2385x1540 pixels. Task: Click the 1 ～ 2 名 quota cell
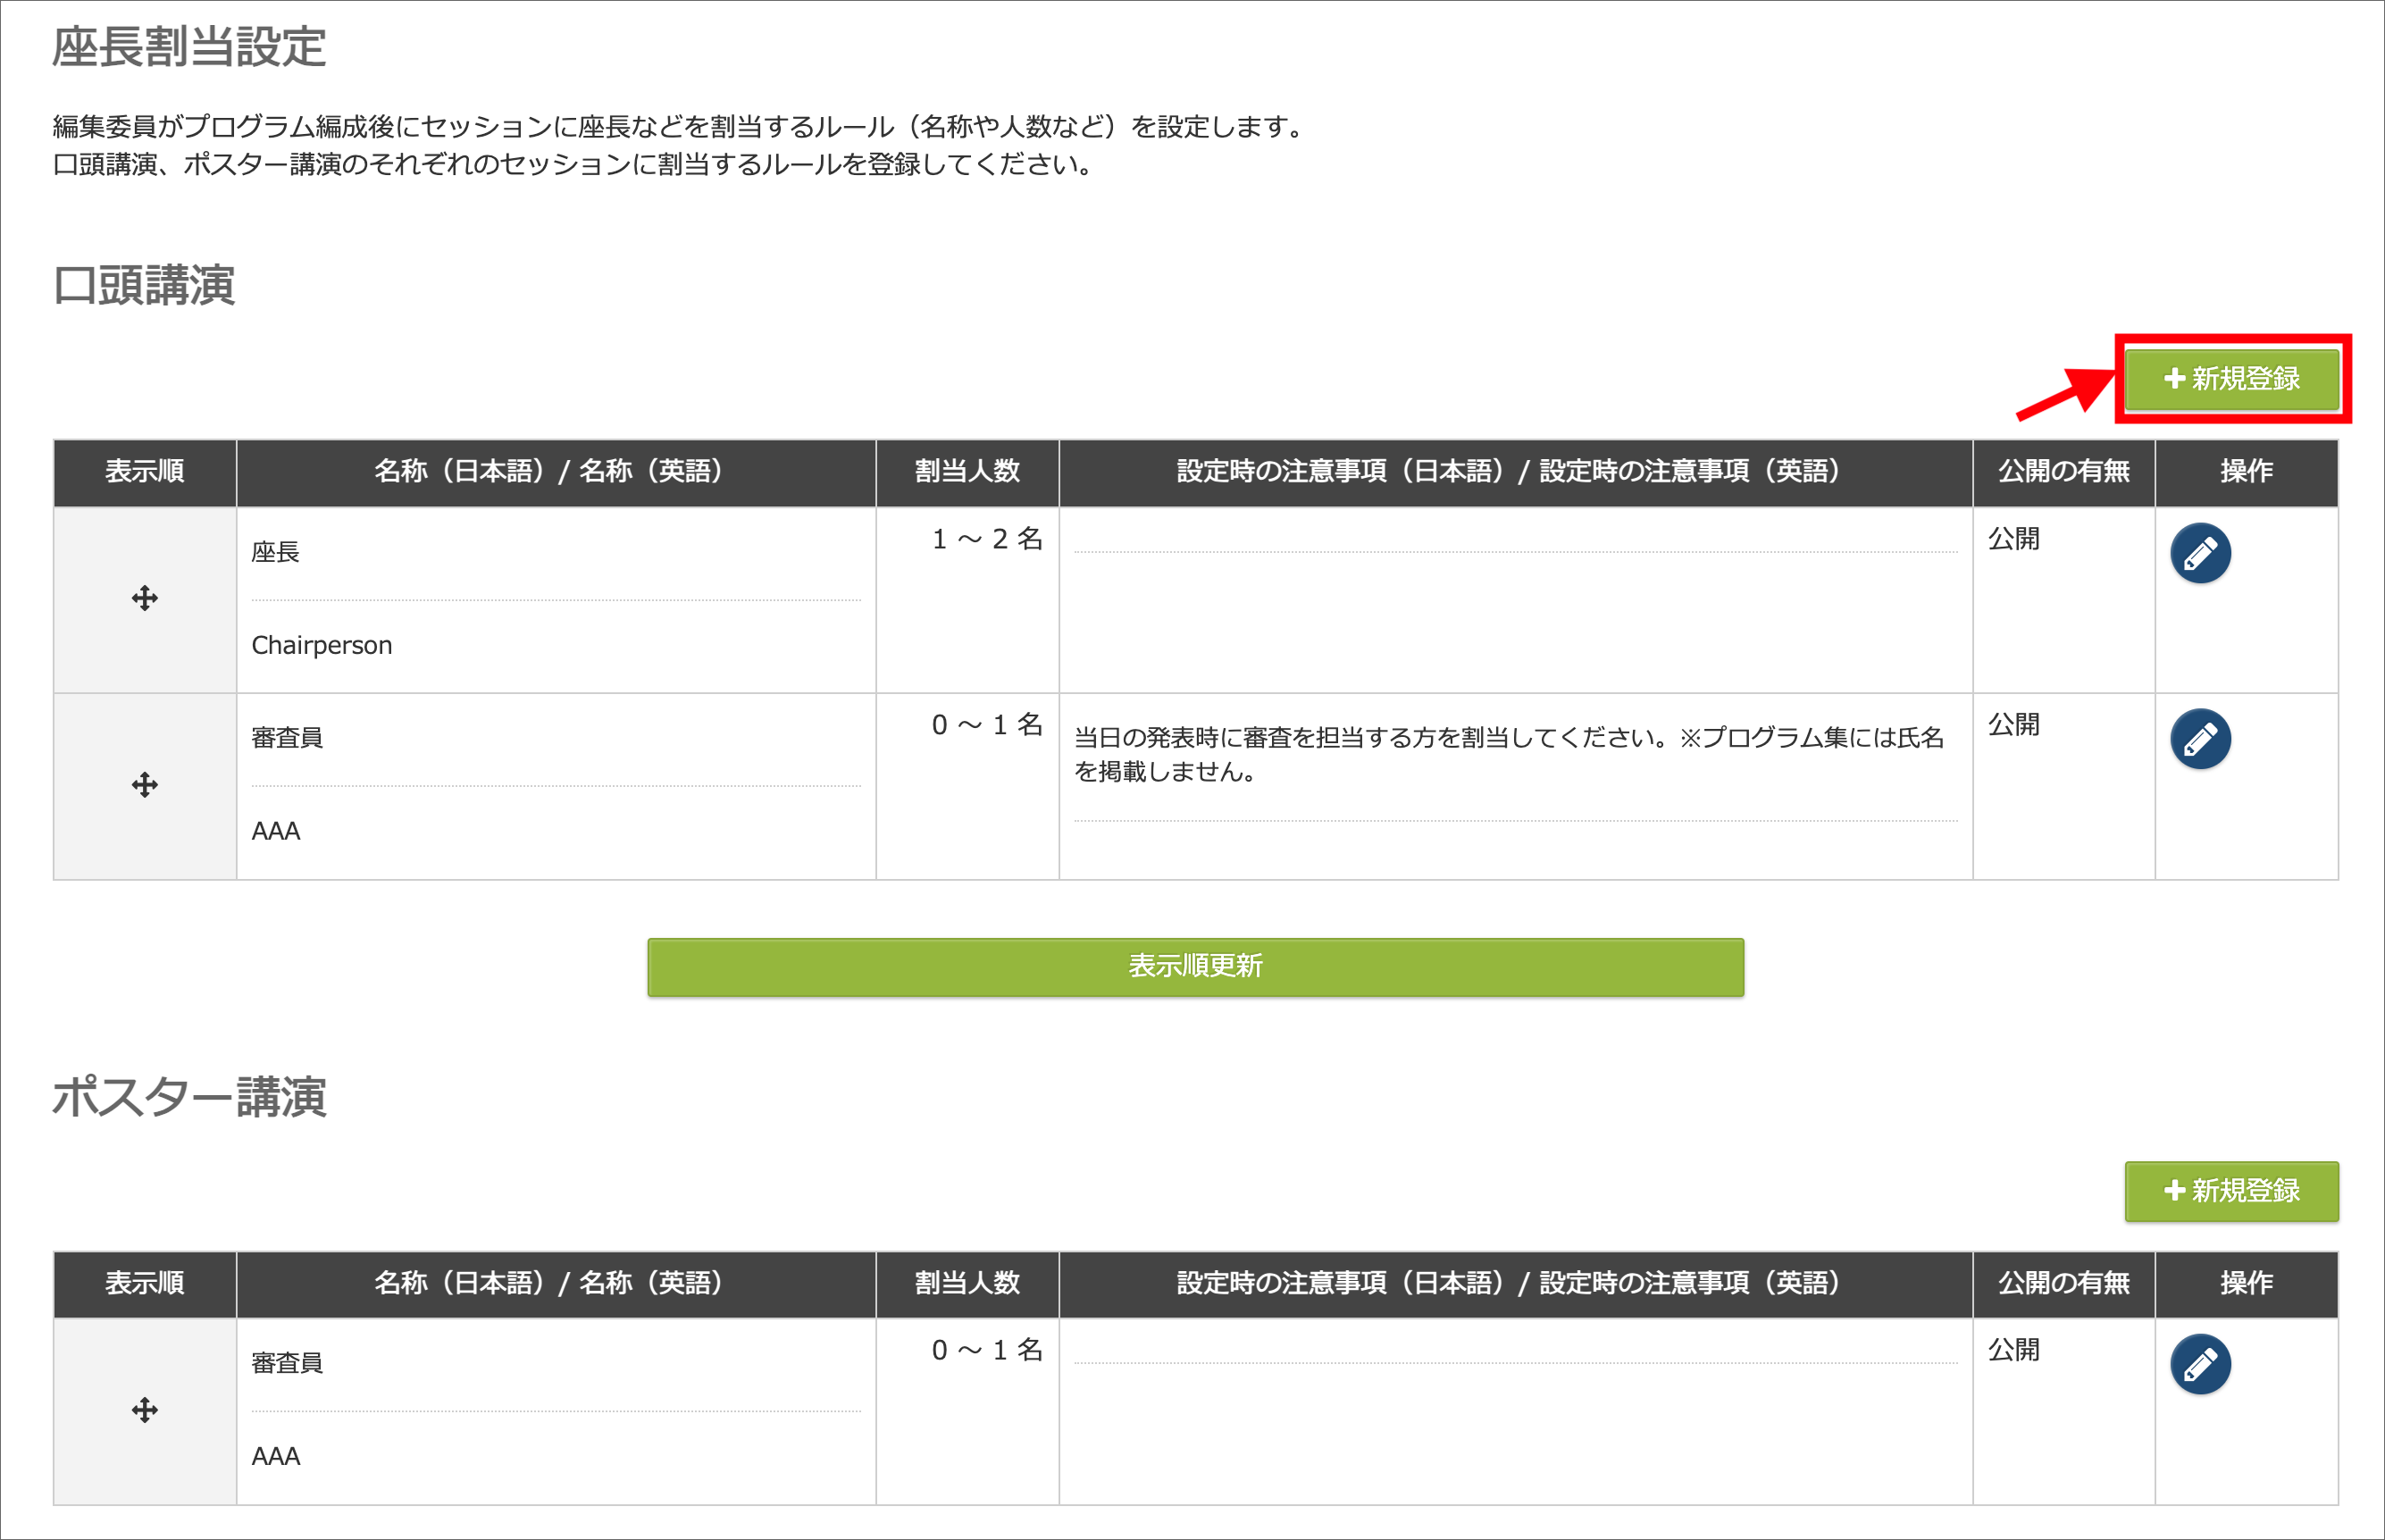[987, 539]
